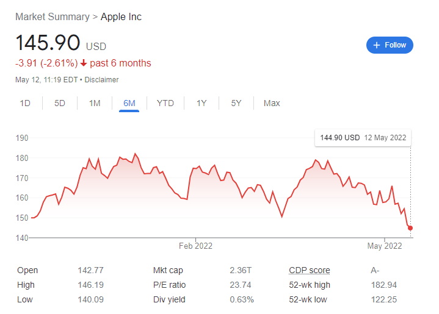This screenshot has height=314, width=439.
Task: Switch to the 5Y range tab
Action: 236,103
